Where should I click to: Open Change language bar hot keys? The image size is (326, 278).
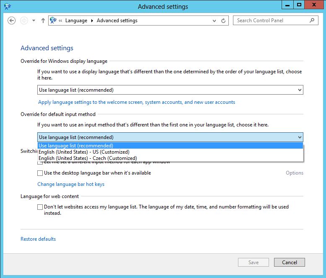click(x=71, y=184)
